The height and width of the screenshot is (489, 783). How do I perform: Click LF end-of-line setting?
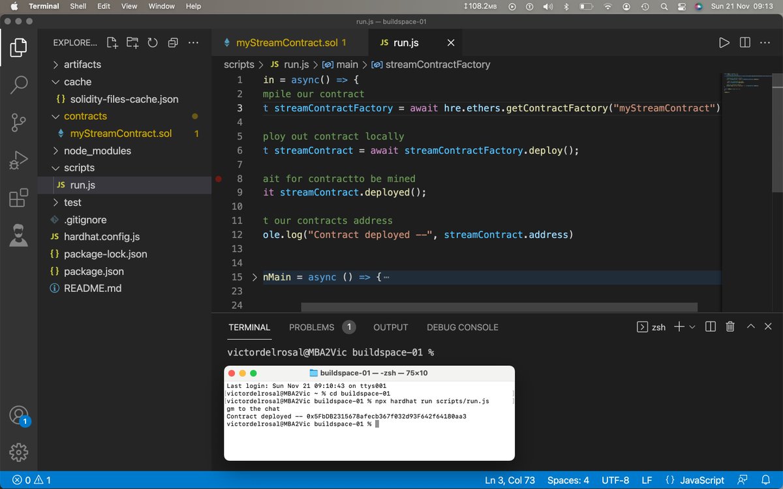[x=647, y=481]
